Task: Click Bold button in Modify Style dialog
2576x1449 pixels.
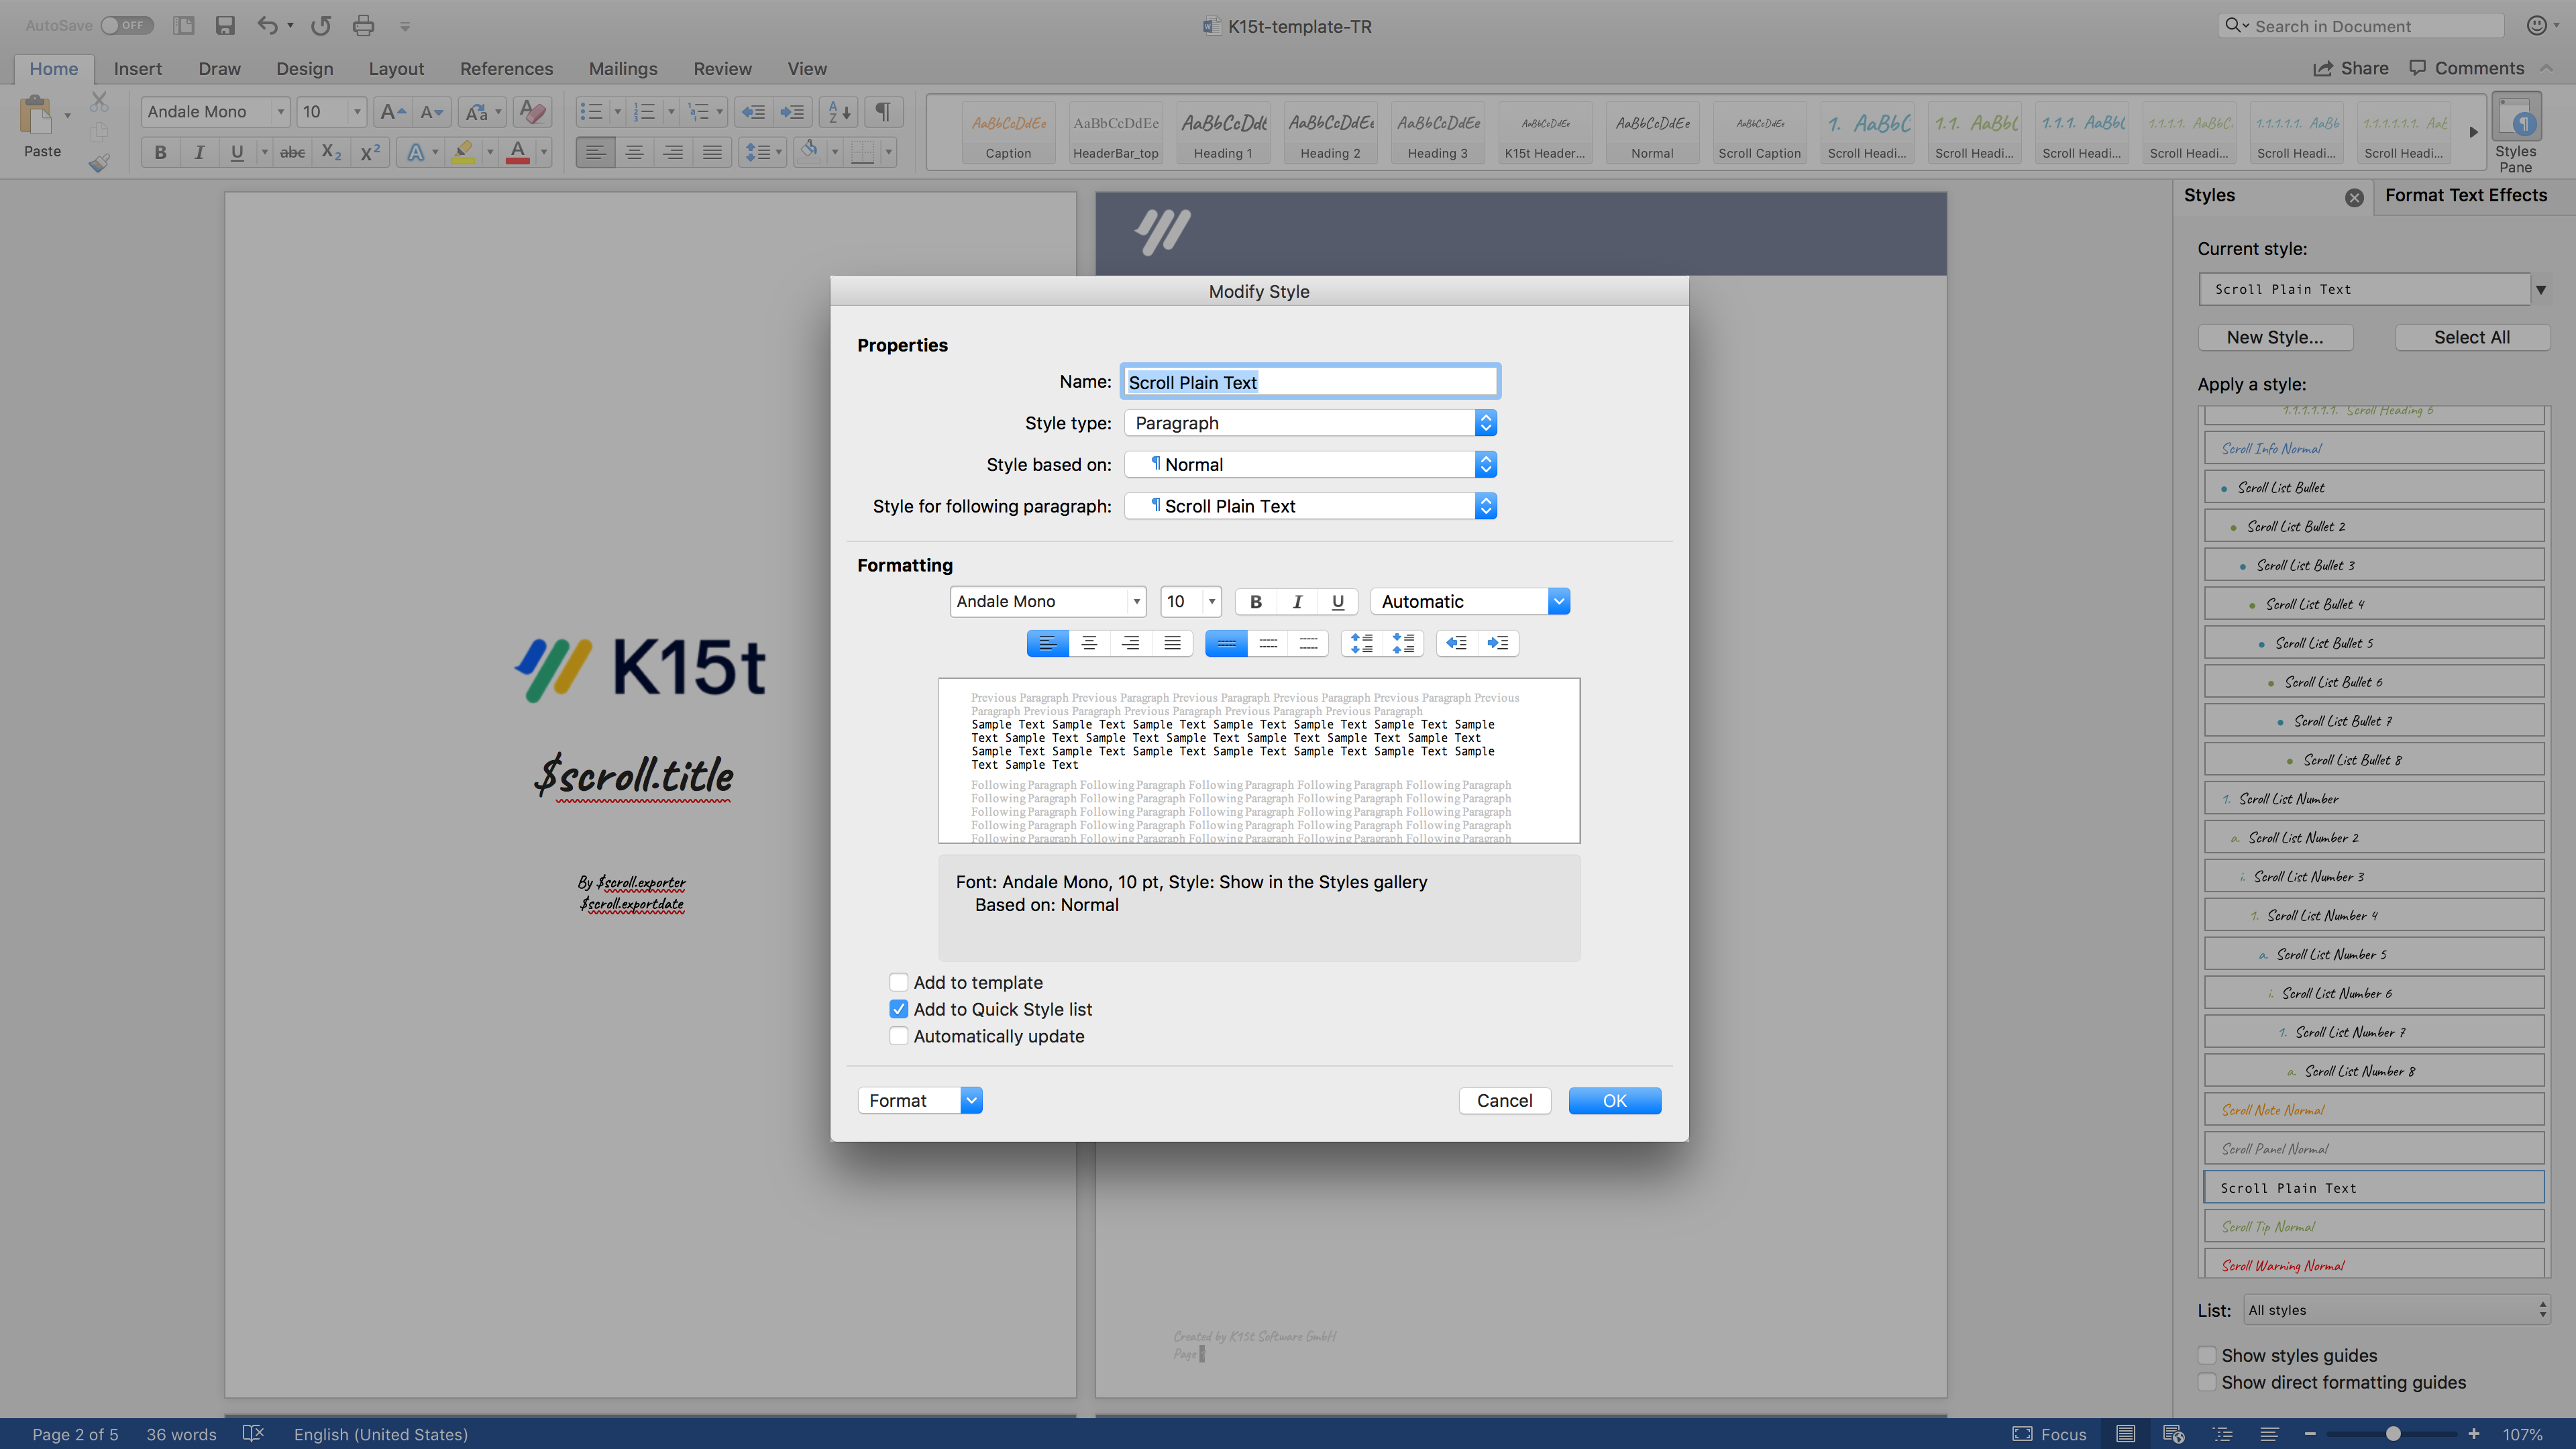Action: tap(1255, 601)
